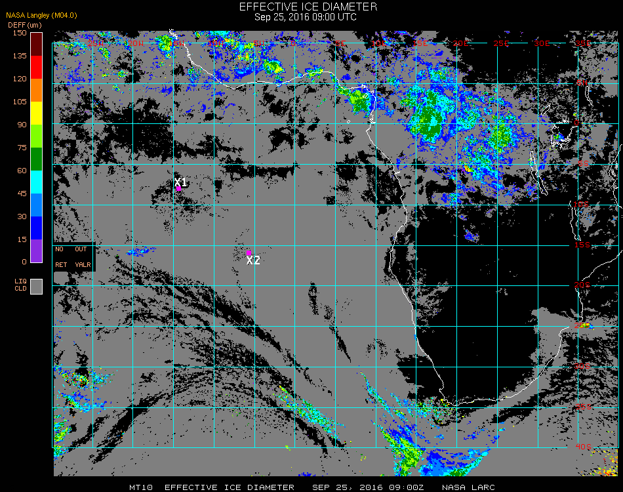Pick the light green 75-90 colorbar segment
Viewport: 623px width, 492px height.
(37, 136)
